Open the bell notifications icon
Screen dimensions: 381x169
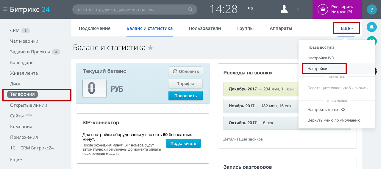point(371,27)
